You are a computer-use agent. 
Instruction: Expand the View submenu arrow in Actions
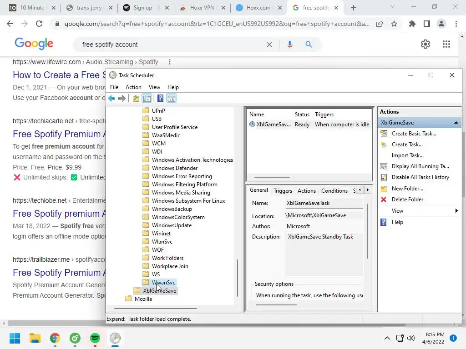click(x=456, y=211)
